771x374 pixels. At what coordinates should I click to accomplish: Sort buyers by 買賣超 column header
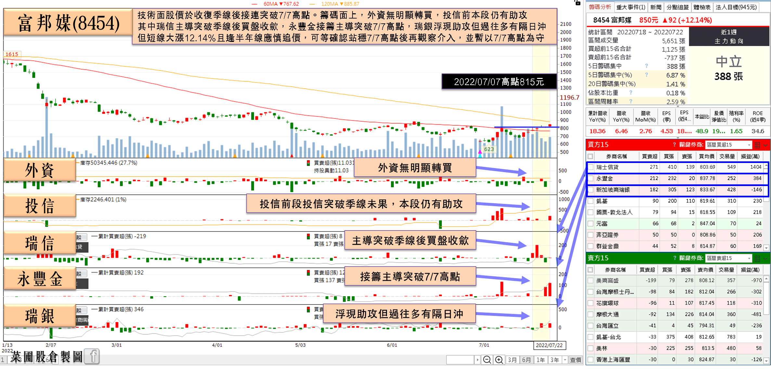649,156
